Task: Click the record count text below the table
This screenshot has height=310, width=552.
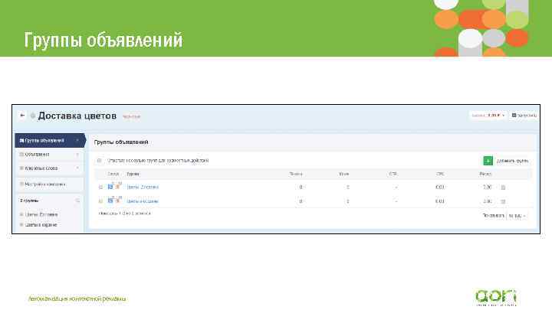Action: pos(125,214)
